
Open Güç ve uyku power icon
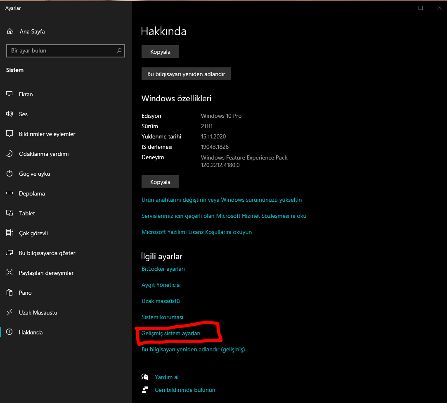click(9, 174)
